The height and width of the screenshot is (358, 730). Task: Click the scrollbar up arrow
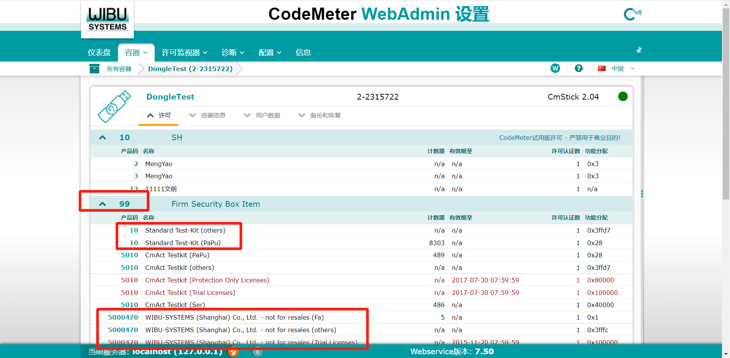(726, 3)
